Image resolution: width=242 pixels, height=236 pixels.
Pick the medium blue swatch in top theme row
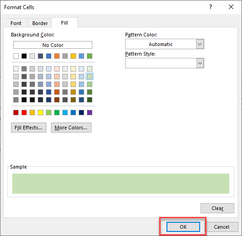[49, 56]
